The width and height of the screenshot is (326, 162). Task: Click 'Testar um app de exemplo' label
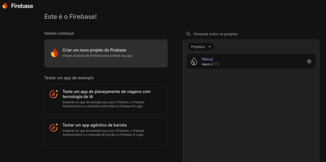tap(69, 78)
